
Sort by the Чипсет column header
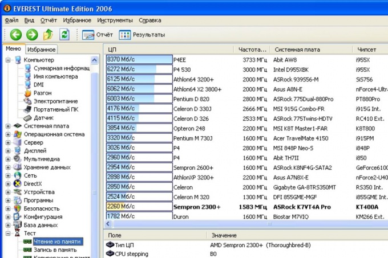point(370,50)
